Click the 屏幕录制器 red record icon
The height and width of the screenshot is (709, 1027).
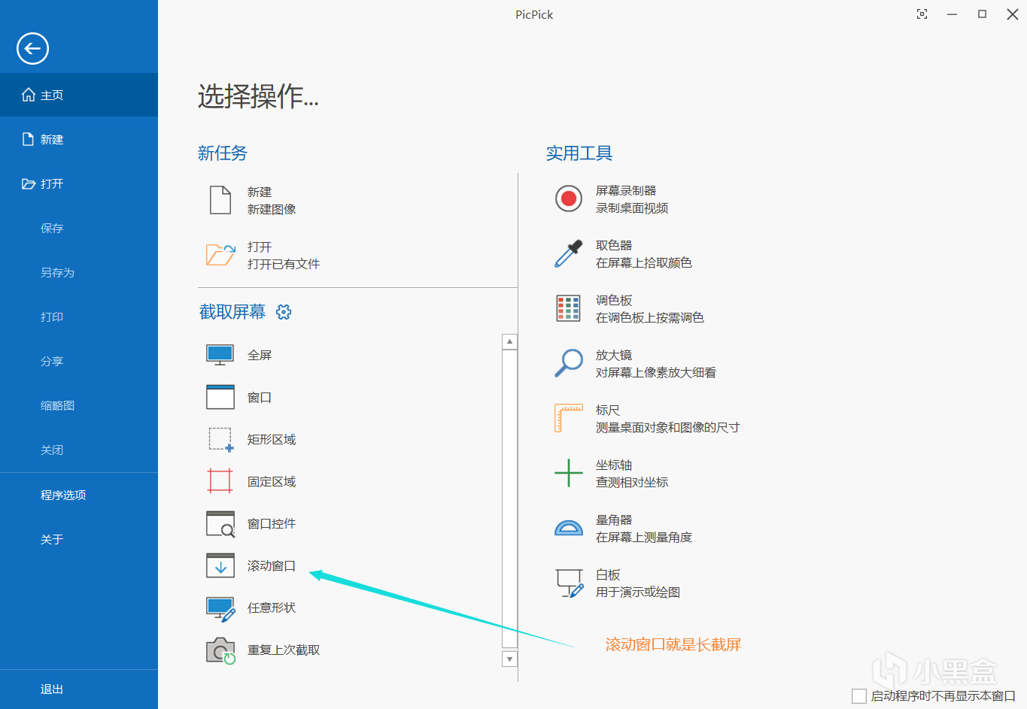(569, 198)
